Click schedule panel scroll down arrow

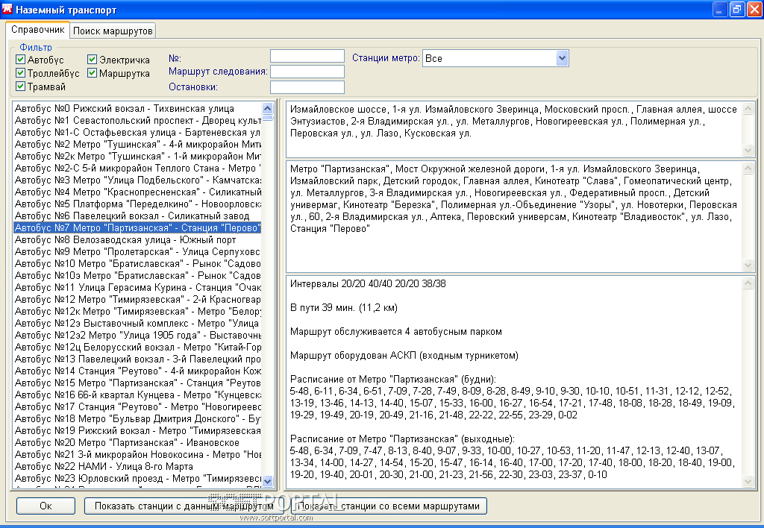748,482
